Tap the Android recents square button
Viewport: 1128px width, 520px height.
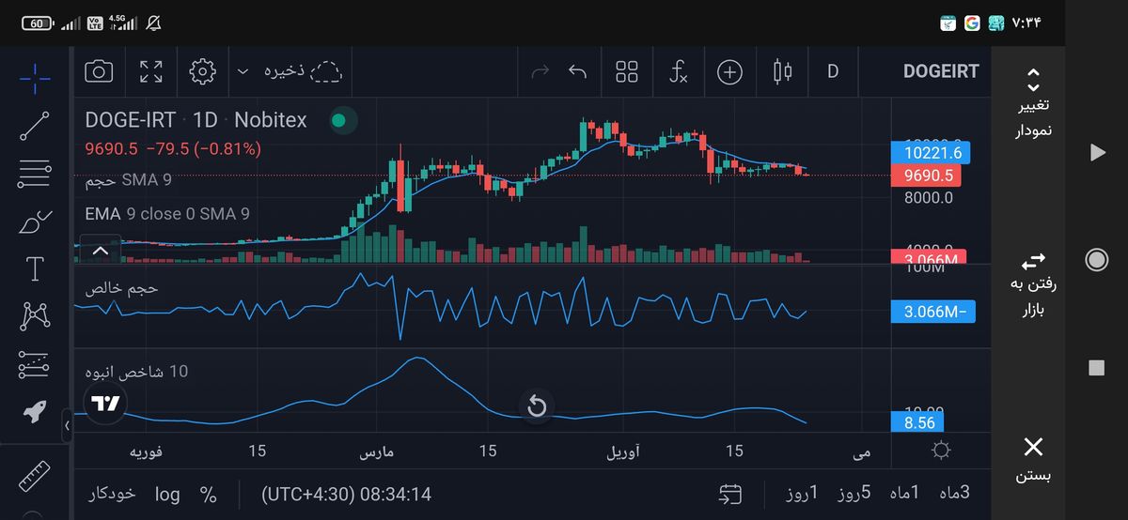(1096, 367)
